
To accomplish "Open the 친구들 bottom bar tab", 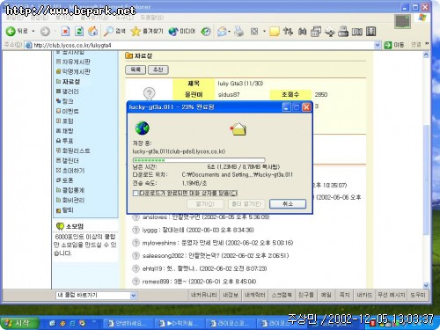I will tap(306, 295).
